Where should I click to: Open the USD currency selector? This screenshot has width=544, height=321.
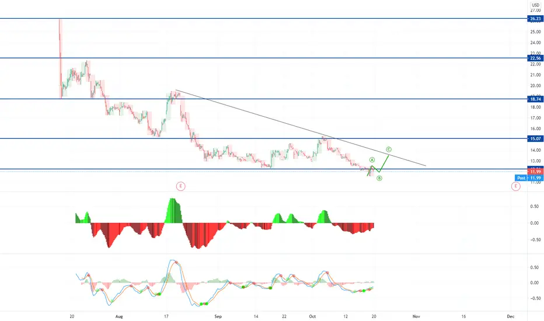pyautogui.click(x=536, y=5)
